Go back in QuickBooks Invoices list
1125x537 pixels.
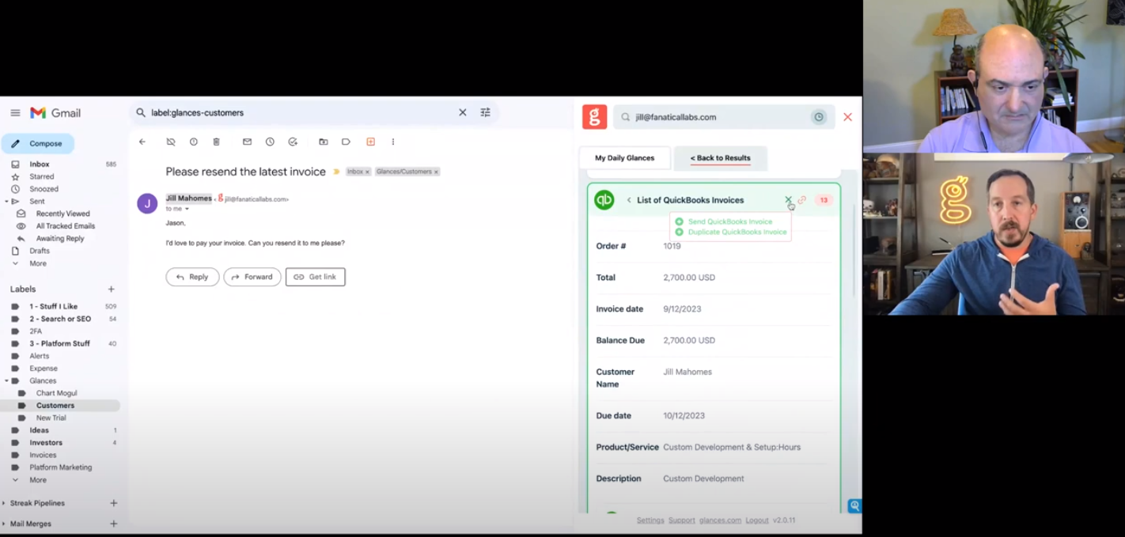coord(629,200)
